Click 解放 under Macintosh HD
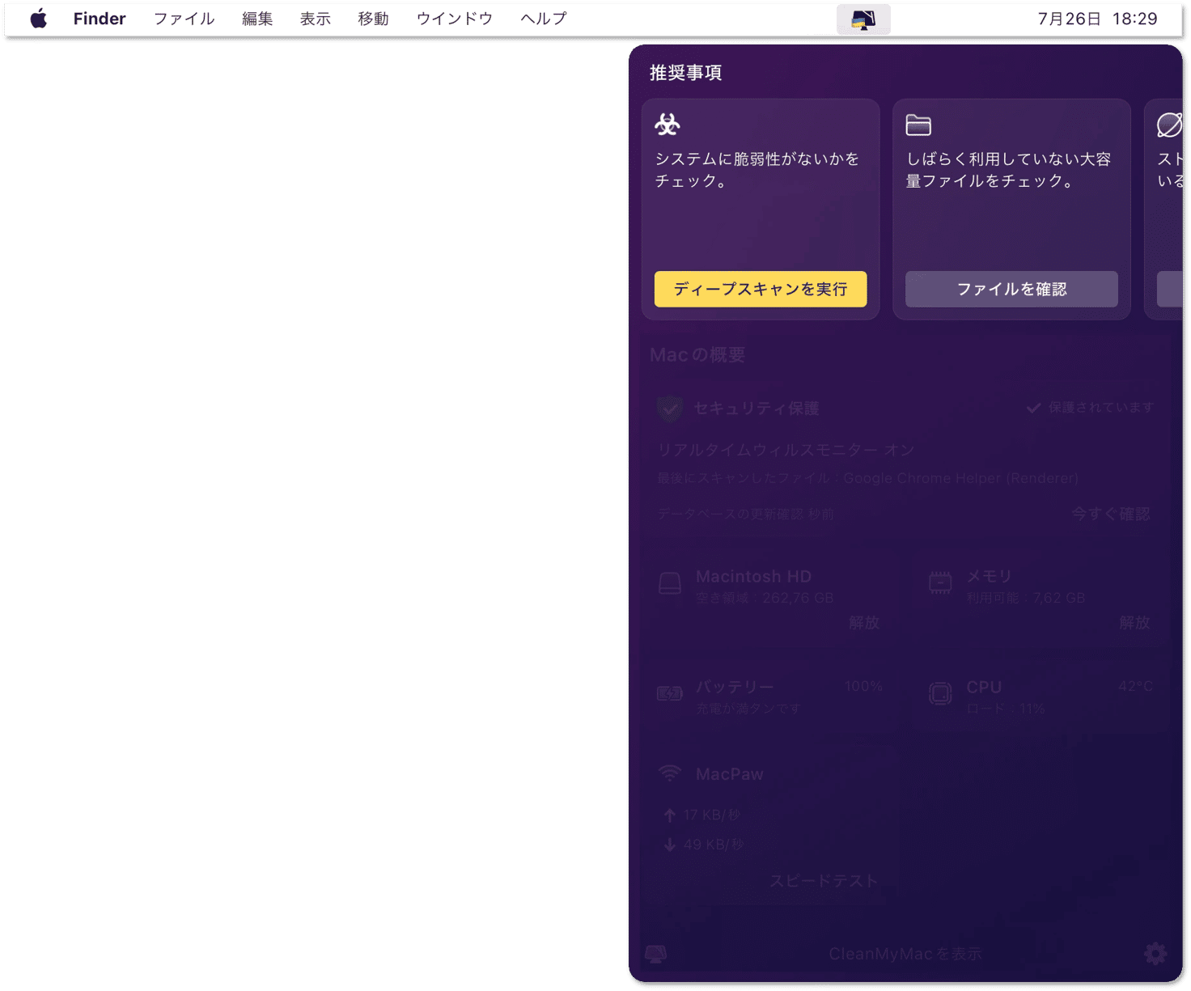The height and width of the screenshot is (991, 1191). 863,622
